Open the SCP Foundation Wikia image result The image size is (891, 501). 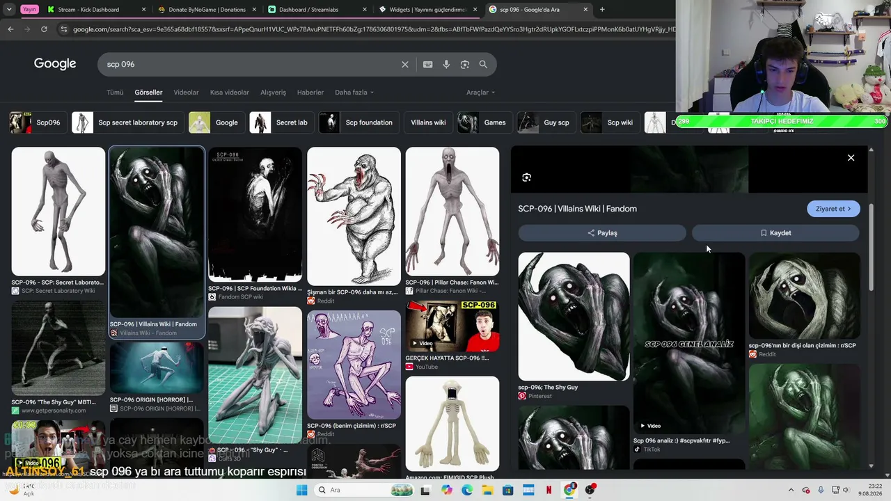[255, 214]
